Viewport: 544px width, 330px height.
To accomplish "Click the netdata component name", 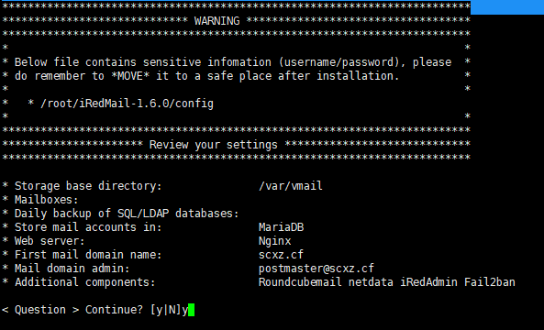I will tap(371, 282).
